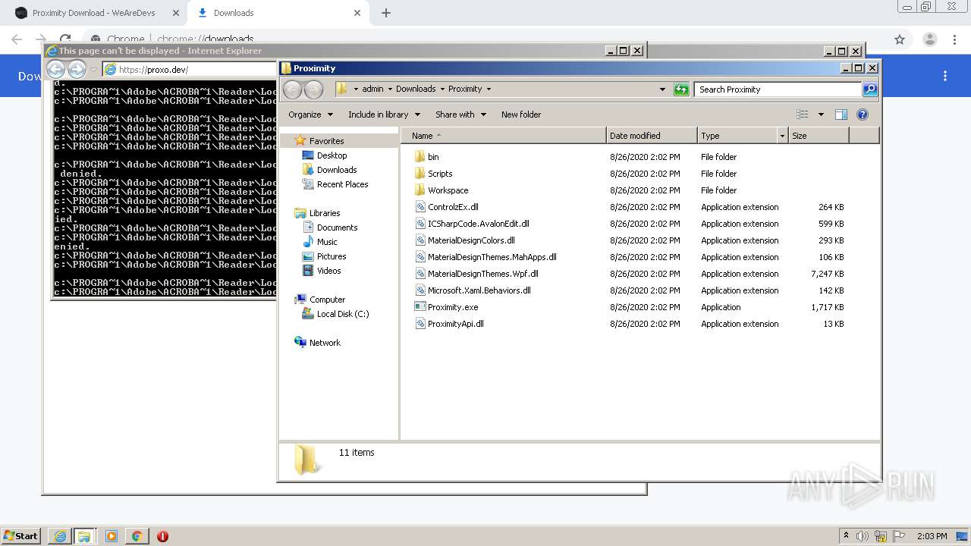
Task: Select MaterialDesignColors.dll file name
Action: [471, 240]
